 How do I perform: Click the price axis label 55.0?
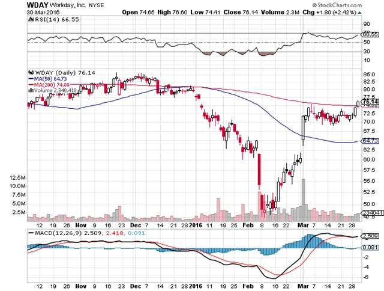point(369,181)
